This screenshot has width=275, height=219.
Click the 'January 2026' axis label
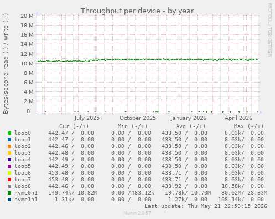pos(189,118)
